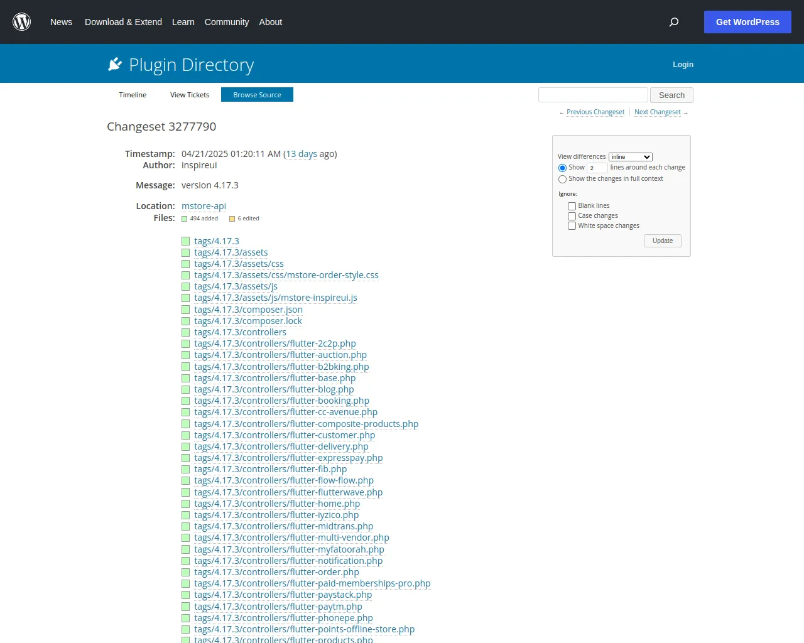Screen dimensions: 804x643
Task: Open flutter-paid-memberships-pro.php file link
Action: click(x=312, y=583)
